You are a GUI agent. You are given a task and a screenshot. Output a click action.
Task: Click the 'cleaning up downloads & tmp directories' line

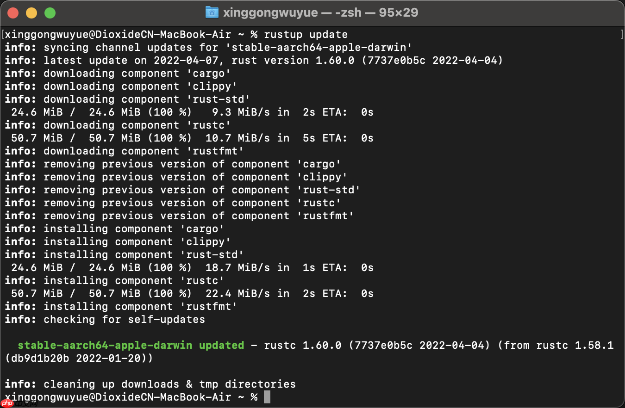pos(169,384)
